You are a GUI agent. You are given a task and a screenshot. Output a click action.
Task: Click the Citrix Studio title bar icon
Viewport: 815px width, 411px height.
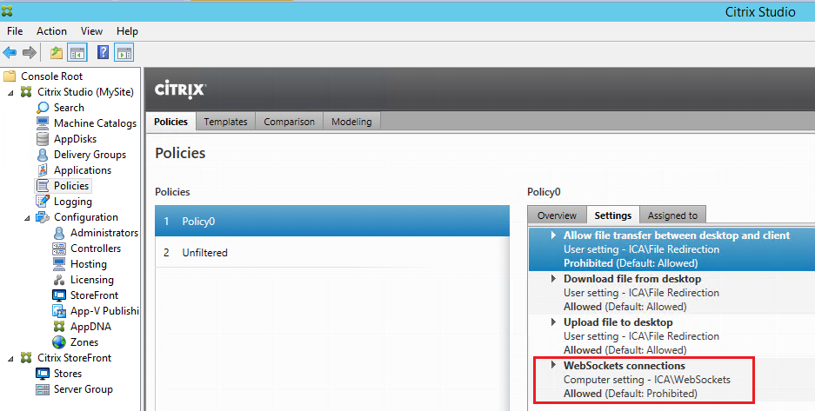click(x=7, y=11)
